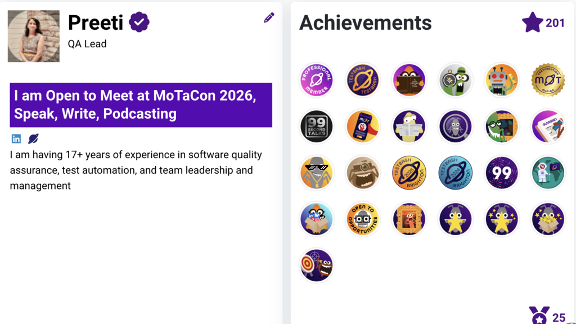Click the TestBash Brighton 2024 badge
The height and width of the screenshot is (324, 576).
click(x=455, y=173)
